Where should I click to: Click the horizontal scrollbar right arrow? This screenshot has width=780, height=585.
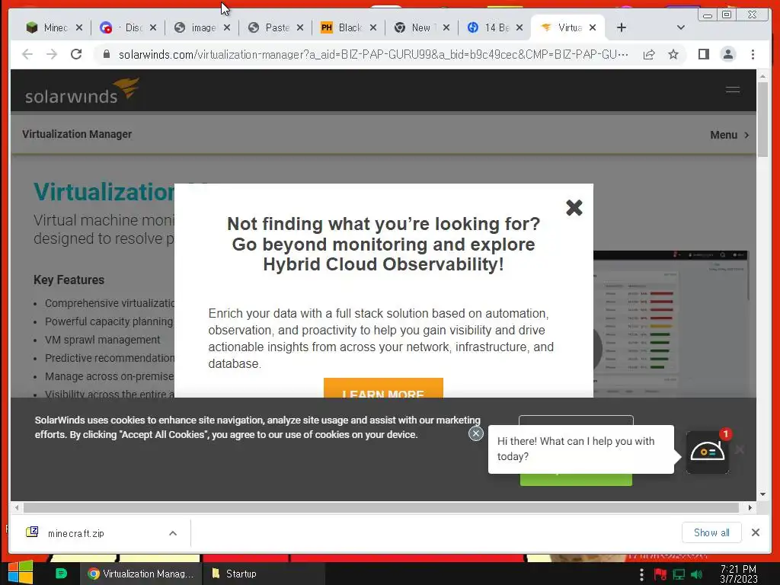point(750,507)
